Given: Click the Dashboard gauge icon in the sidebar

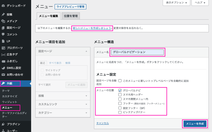Looking at the screenshot, I should [x=3, y=6].
